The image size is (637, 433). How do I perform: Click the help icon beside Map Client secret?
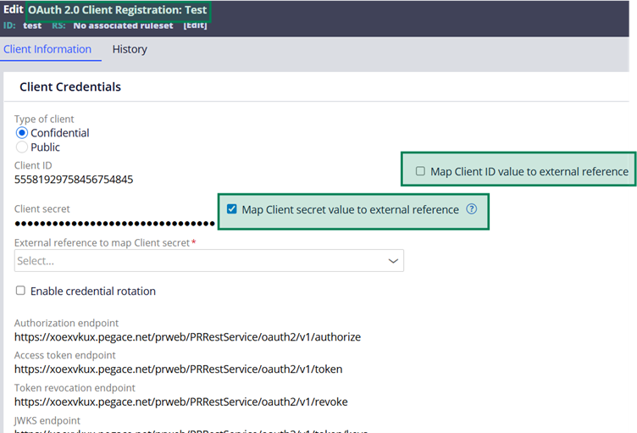[472, 209]
